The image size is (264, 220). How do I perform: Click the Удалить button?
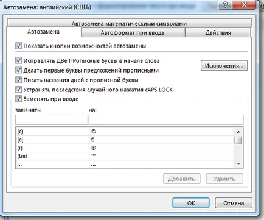[x=224, y=179]
